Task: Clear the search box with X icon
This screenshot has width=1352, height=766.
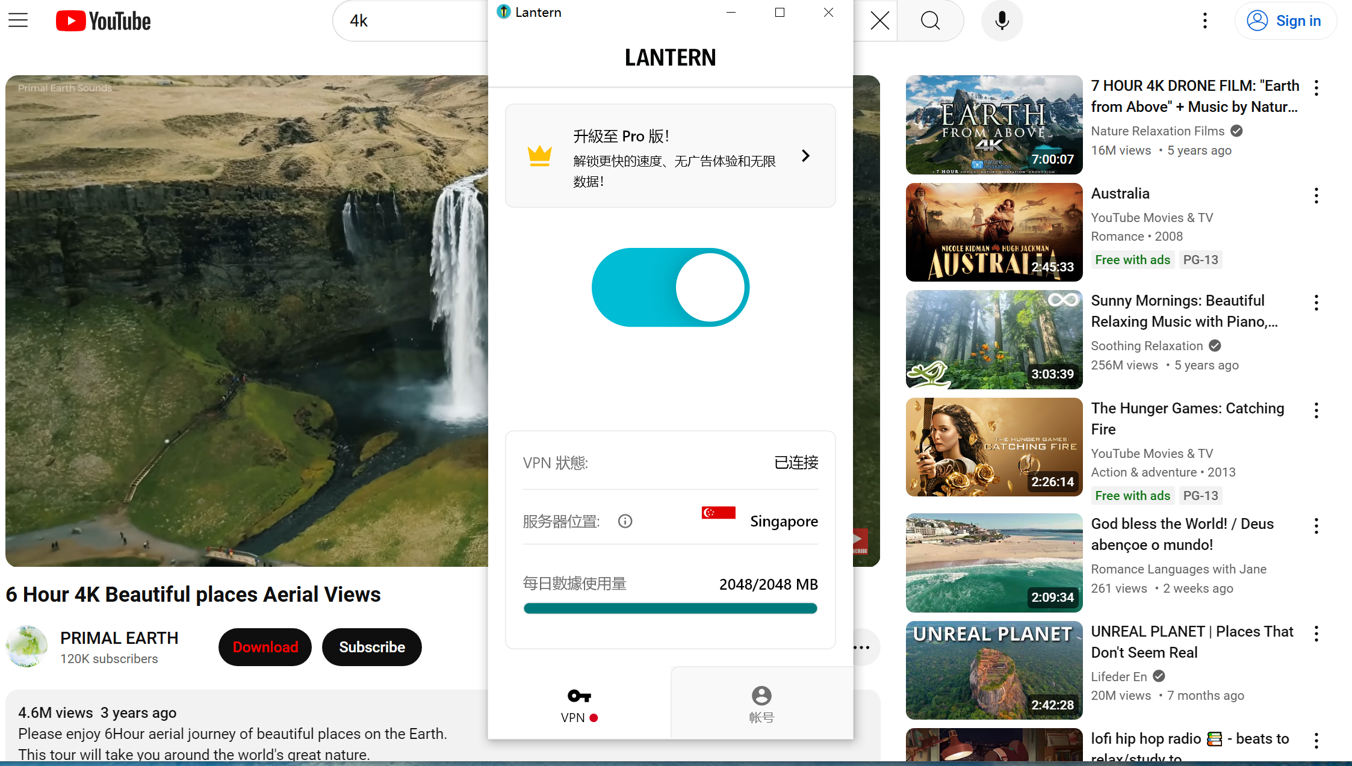Action: 879,21
